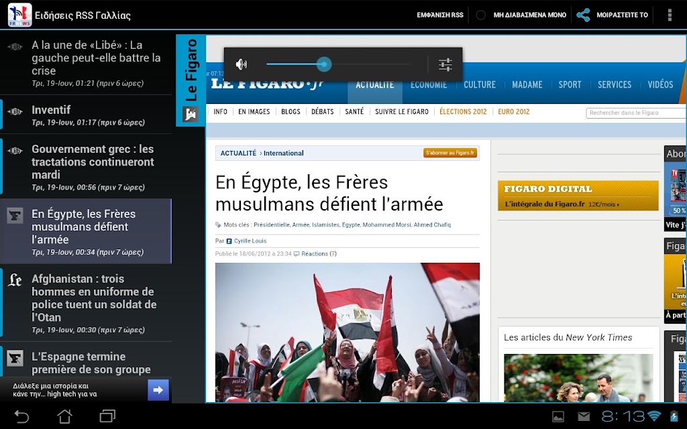The image size is (687, 429).
Task: Open story 'Gouvernement grec' tractations
Action: [86, 167]
